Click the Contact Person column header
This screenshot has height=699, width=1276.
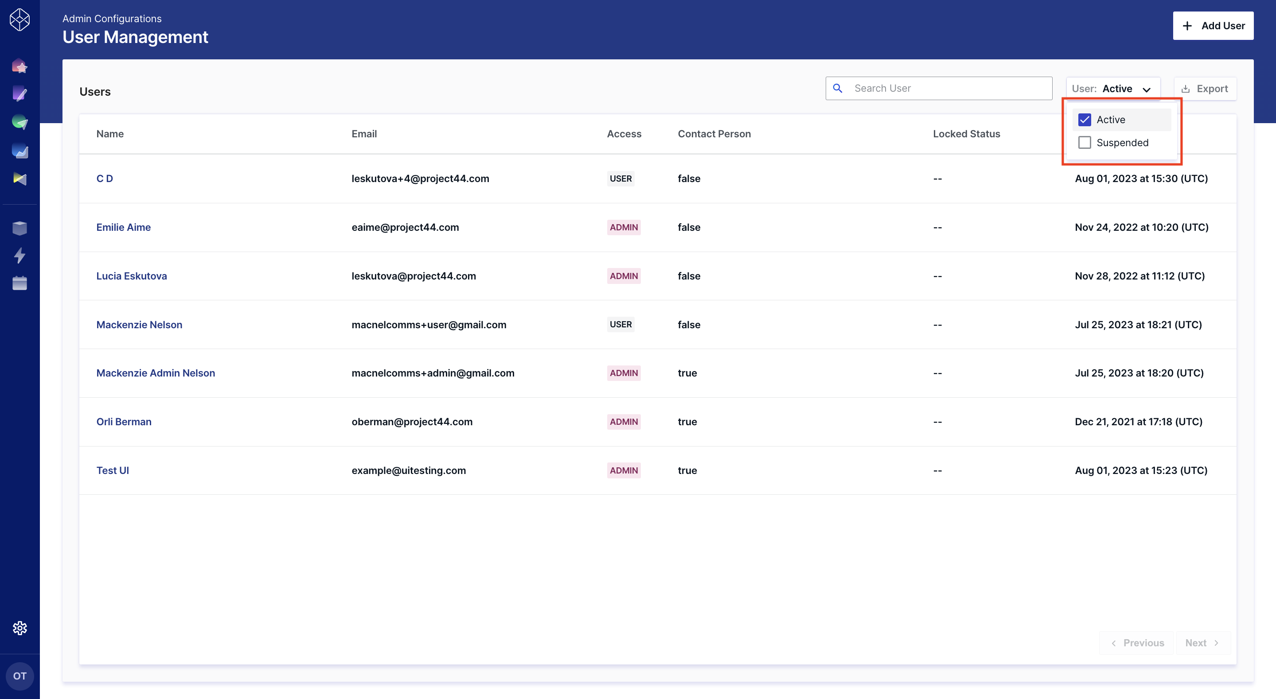tap(714, 134)
